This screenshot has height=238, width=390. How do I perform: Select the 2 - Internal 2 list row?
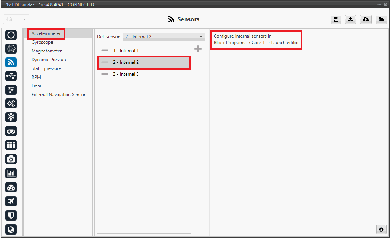[144, 62]
